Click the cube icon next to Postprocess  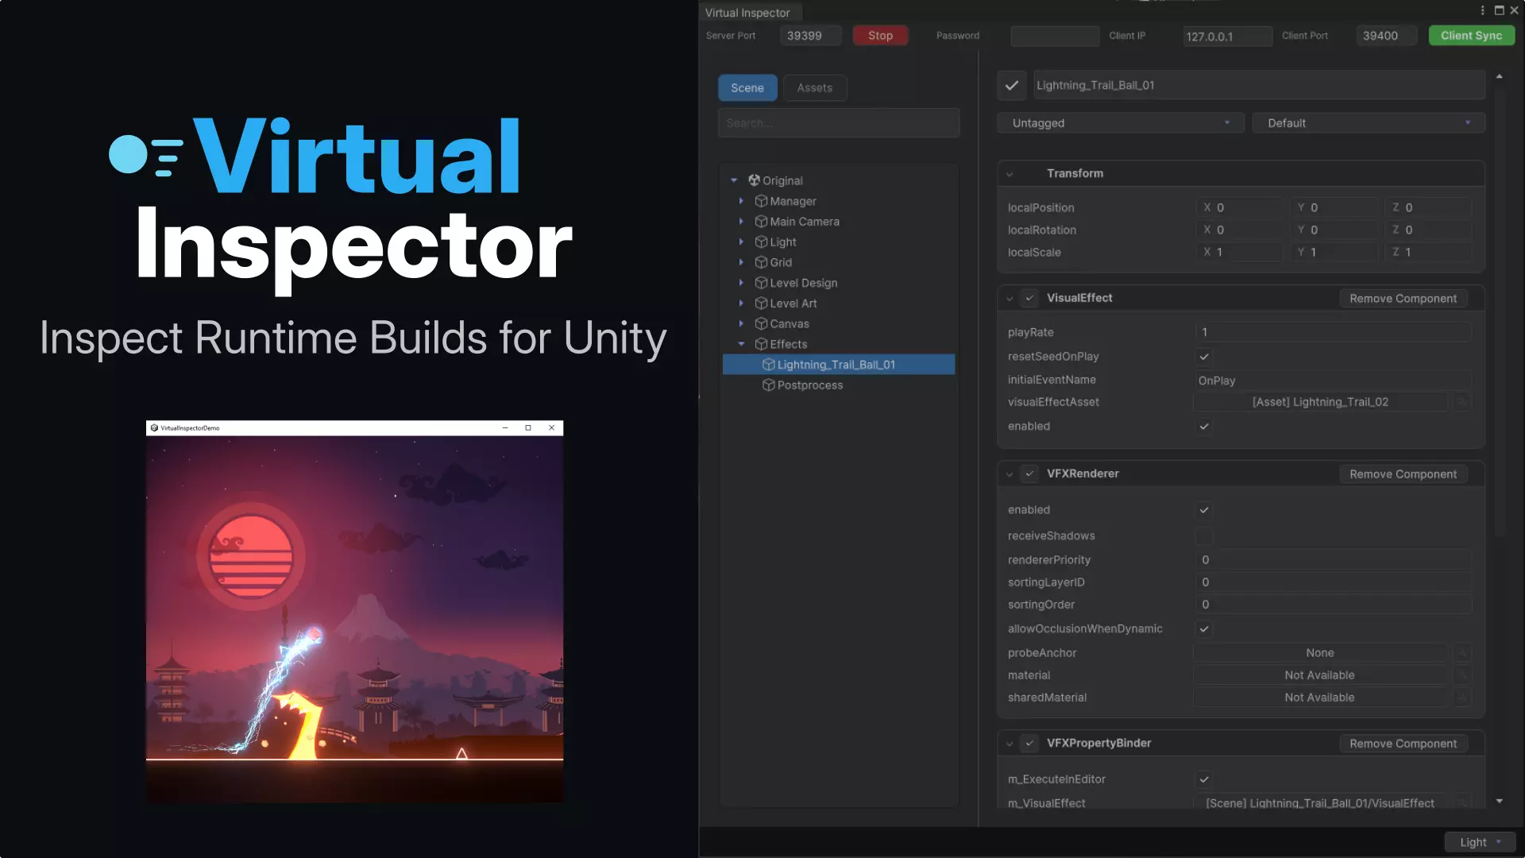[768, 385]
